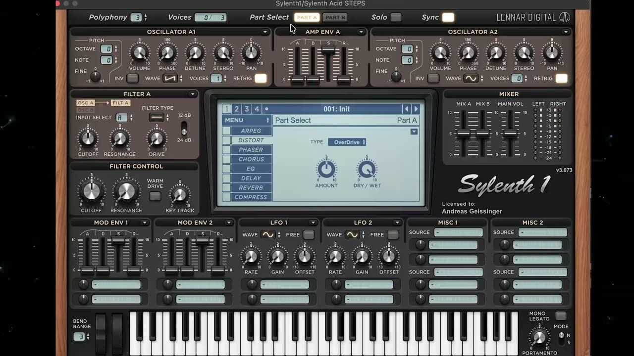The height and width of the screenshot is (356, 634).
Task: Click the Oscillator A1 Phase knob
Action: click(167, 53)
